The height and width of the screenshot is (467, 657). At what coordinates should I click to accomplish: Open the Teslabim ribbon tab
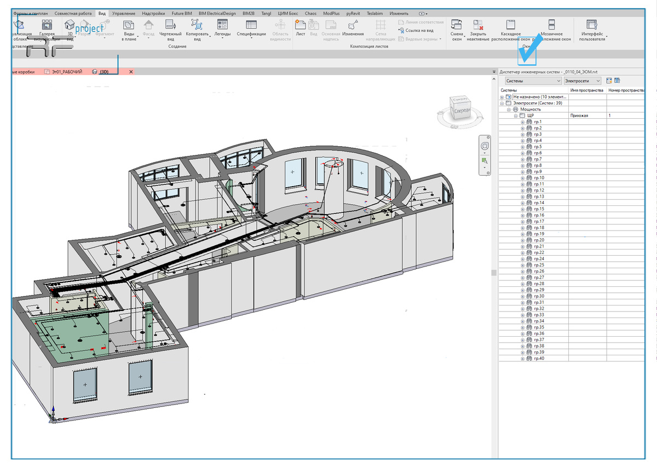[x=375, y=13]
